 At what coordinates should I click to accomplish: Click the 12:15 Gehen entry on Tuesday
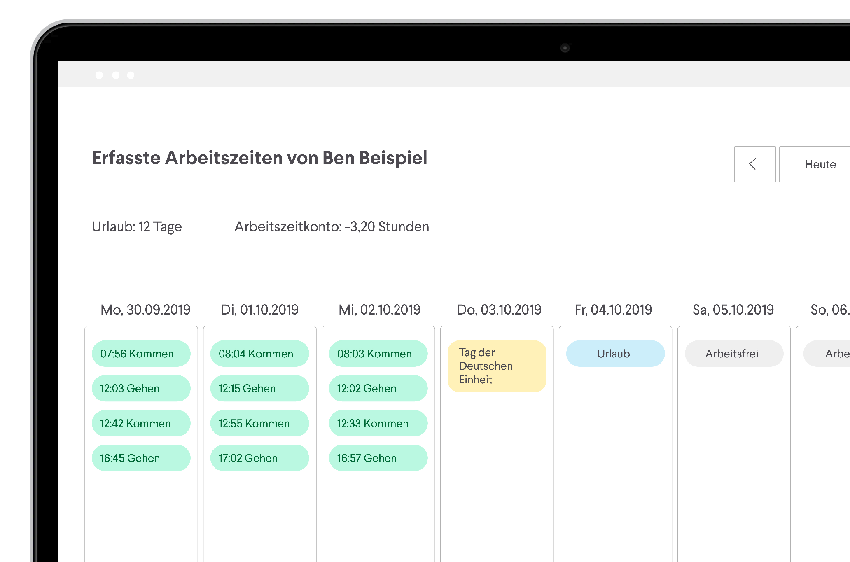point(259,388)
